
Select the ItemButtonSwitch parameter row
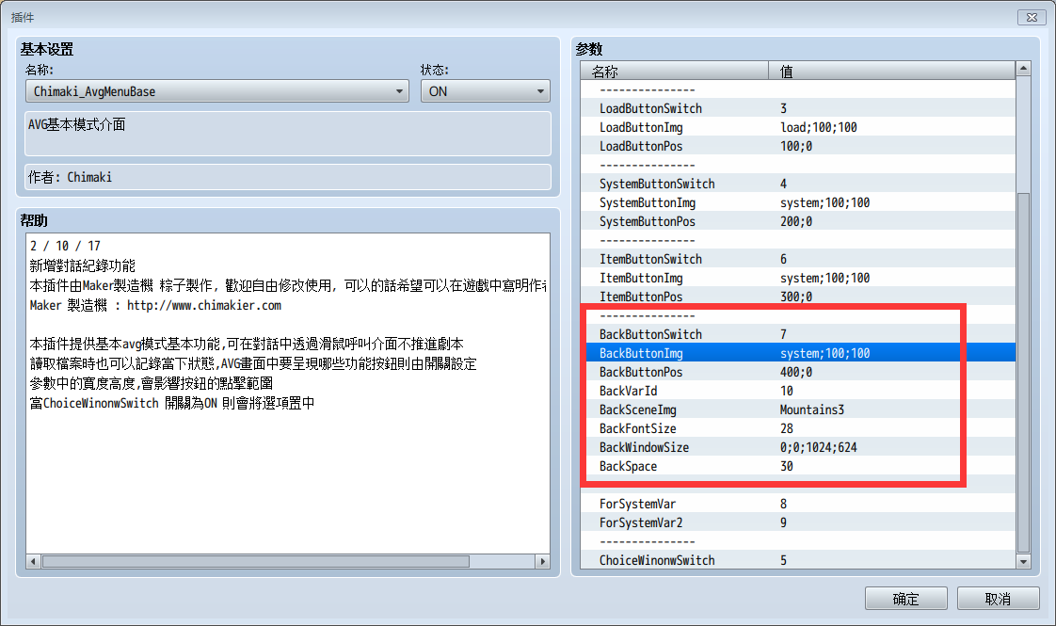tap(798, 260)
